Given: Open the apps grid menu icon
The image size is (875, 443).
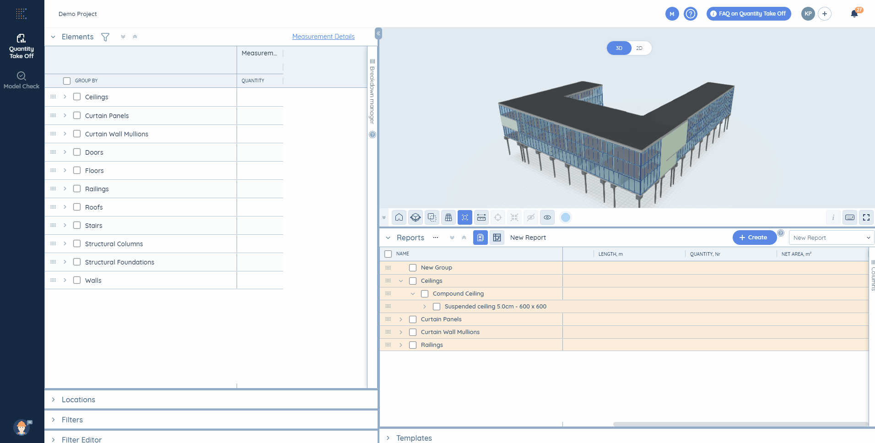Looking at the screenshot, I should tap(21, 14).
